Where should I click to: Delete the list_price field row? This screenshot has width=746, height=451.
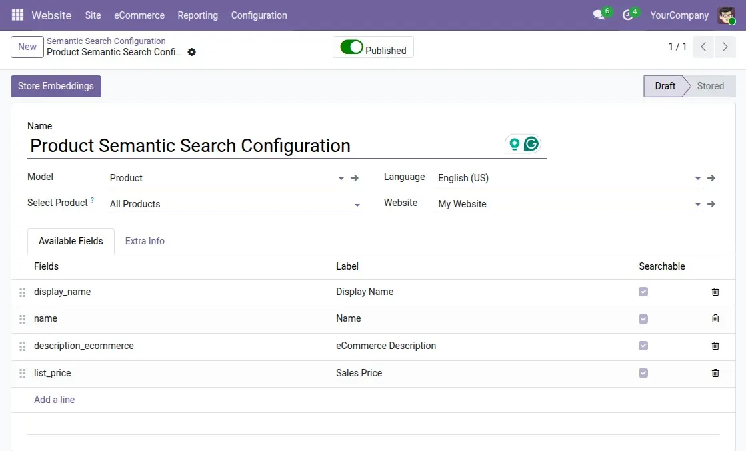(715, 373)
